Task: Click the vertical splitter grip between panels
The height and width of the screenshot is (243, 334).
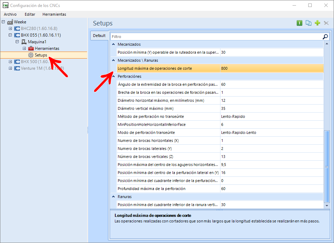Action: 88,130
